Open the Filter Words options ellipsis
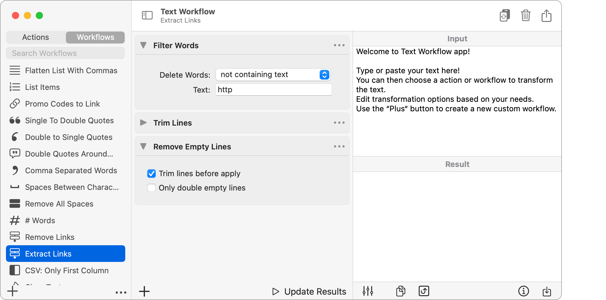This screenshot has width=606, height=300. tap(339, 45)
